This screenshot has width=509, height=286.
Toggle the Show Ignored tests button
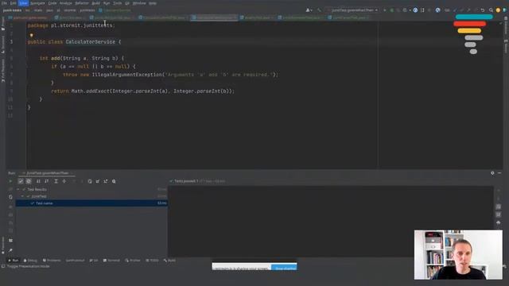tap(29, 181)
